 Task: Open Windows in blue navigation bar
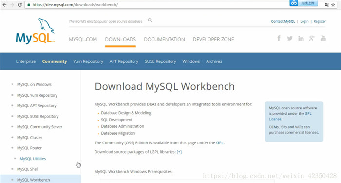(191, 61)
